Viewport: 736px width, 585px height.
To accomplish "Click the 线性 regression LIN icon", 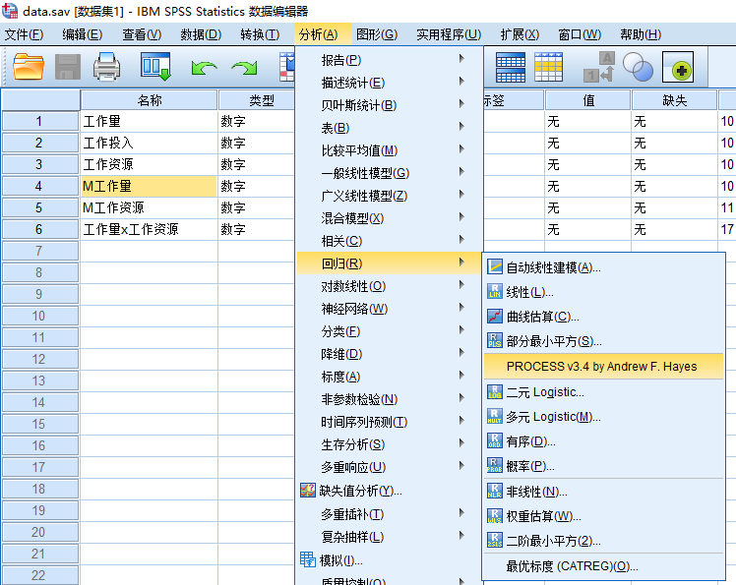I will [x=495, y=291].
